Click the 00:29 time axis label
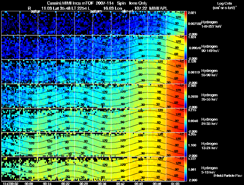 click(x=84, y=183)
